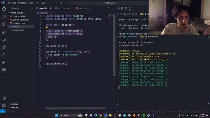The height and width of the screenshot is (118, 210).
Task: Collapse the REACT-SERVER folder section
Action: (x=17, y=13)
